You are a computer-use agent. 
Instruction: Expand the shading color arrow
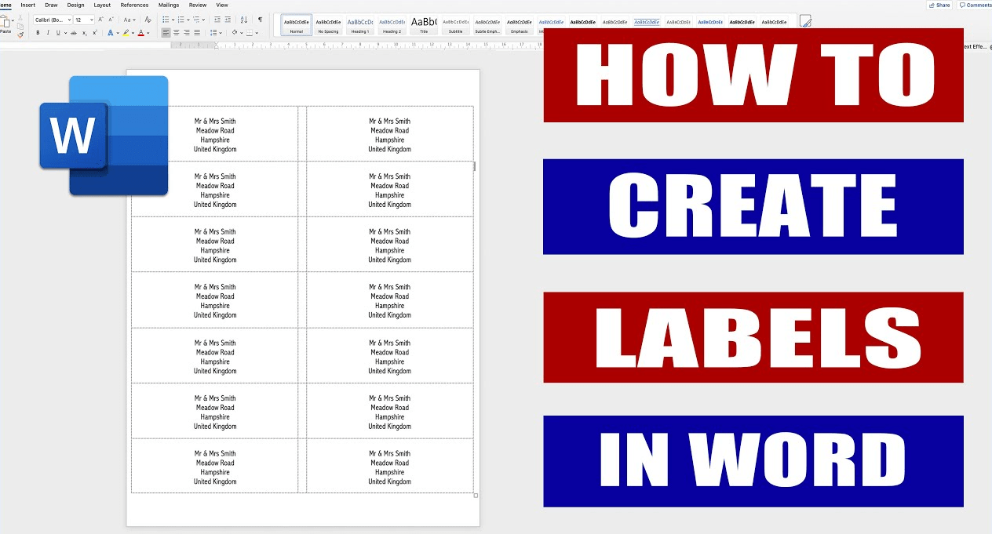[241, 33]
